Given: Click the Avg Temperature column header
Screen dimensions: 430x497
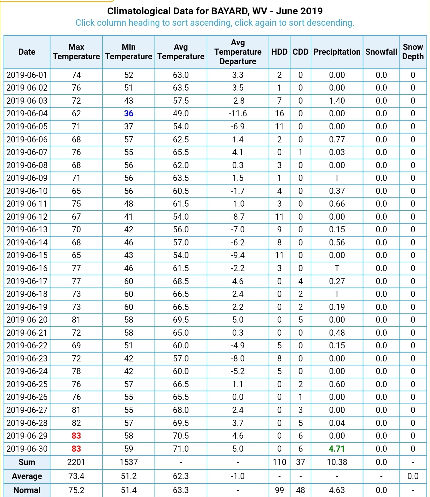Looking at the screenshot, I should (x=181, y=52).
